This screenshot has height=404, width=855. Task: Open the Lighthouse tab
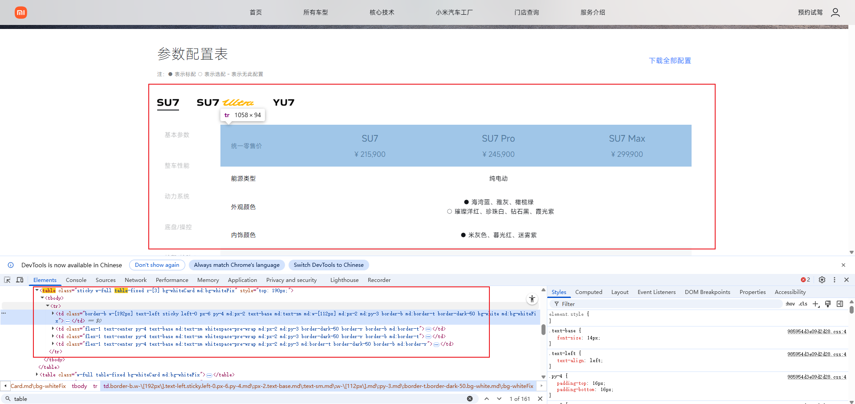[344, 280]
